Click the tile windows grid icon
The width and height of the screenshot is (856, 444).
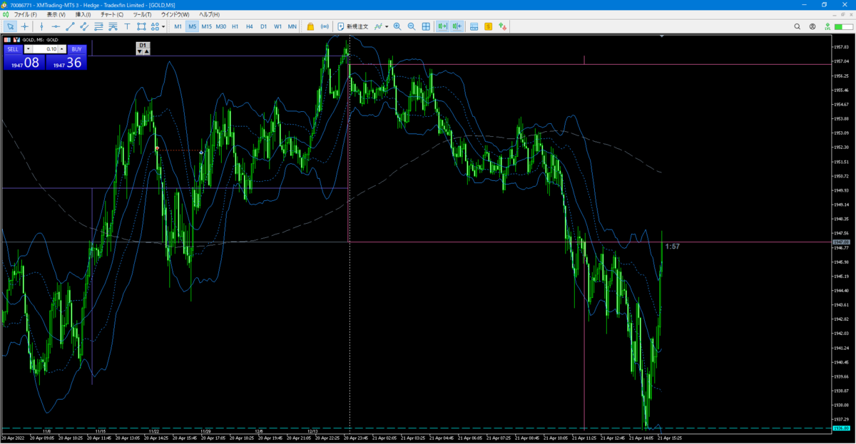click(x=426, y=26)
